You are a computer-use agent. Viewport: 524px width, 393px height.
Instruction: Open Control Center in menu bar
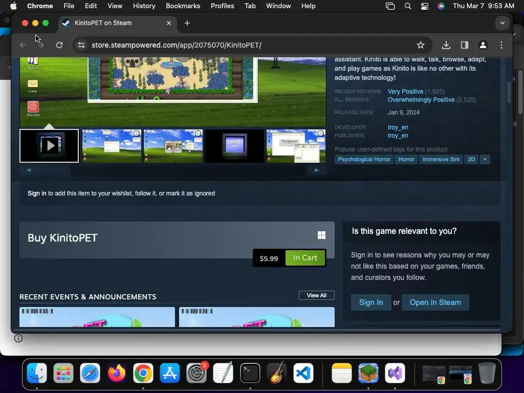coord(424,6)
